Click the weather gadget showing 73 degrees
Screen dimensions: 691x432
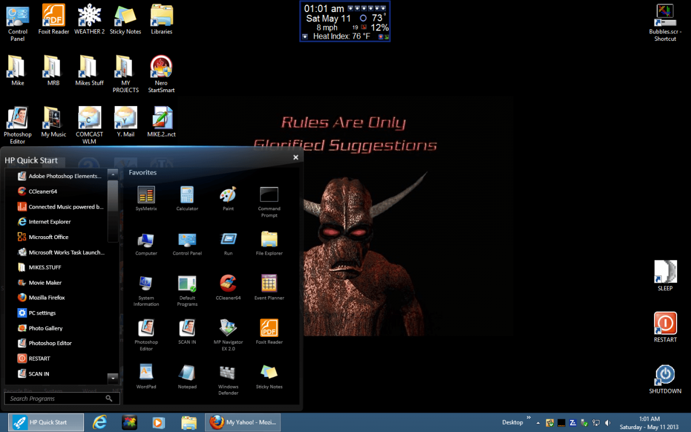click(x=345, y=21)
